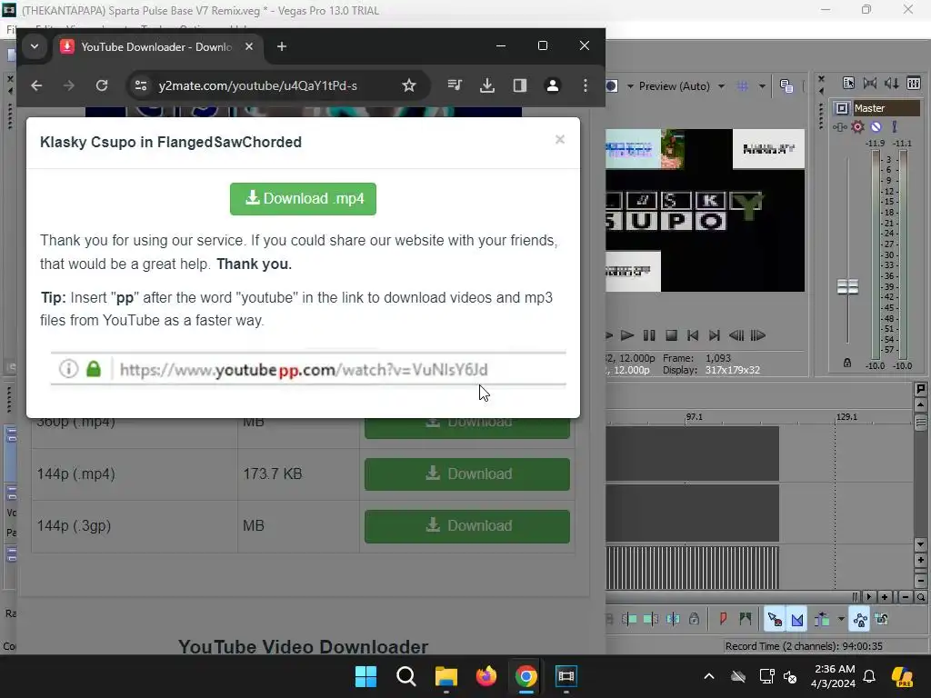Select the timeline Zoom magnifier tool
This screenshot has width=931, height=698.
click(920, 597)
